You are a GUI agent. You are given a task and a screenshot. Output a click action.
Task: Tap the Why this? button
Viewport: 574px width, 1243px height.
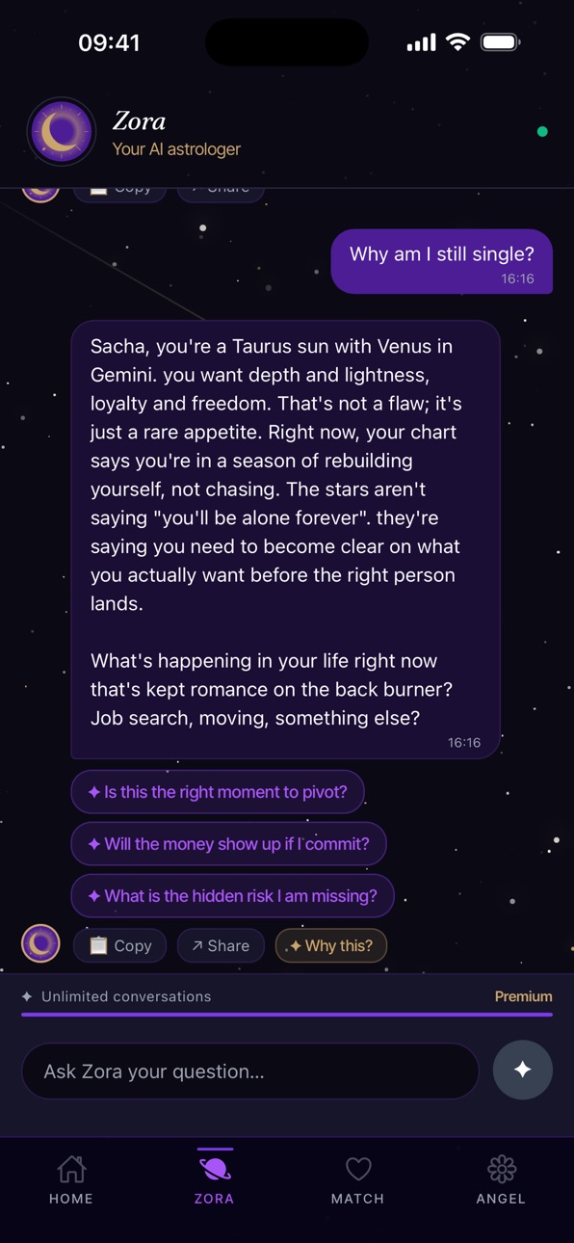pyautogui.click(x=331, y=946)
